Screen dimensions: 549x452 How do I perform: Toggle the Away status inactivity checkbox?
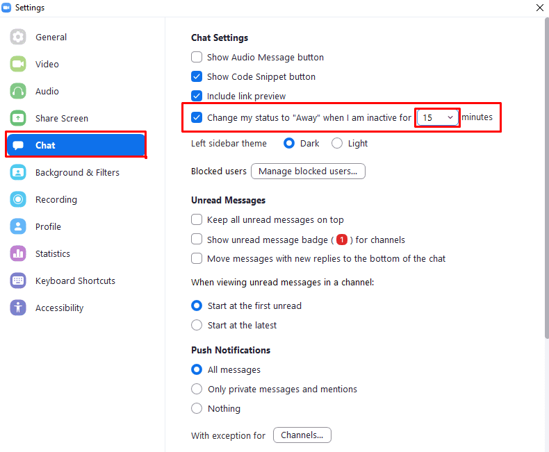click(x=197, y=117)
